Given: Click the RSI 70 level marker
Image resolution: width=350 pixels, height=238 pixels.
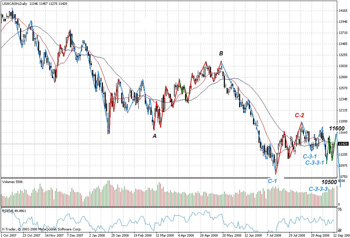Looking at the screenshot, I should (340, 210).
